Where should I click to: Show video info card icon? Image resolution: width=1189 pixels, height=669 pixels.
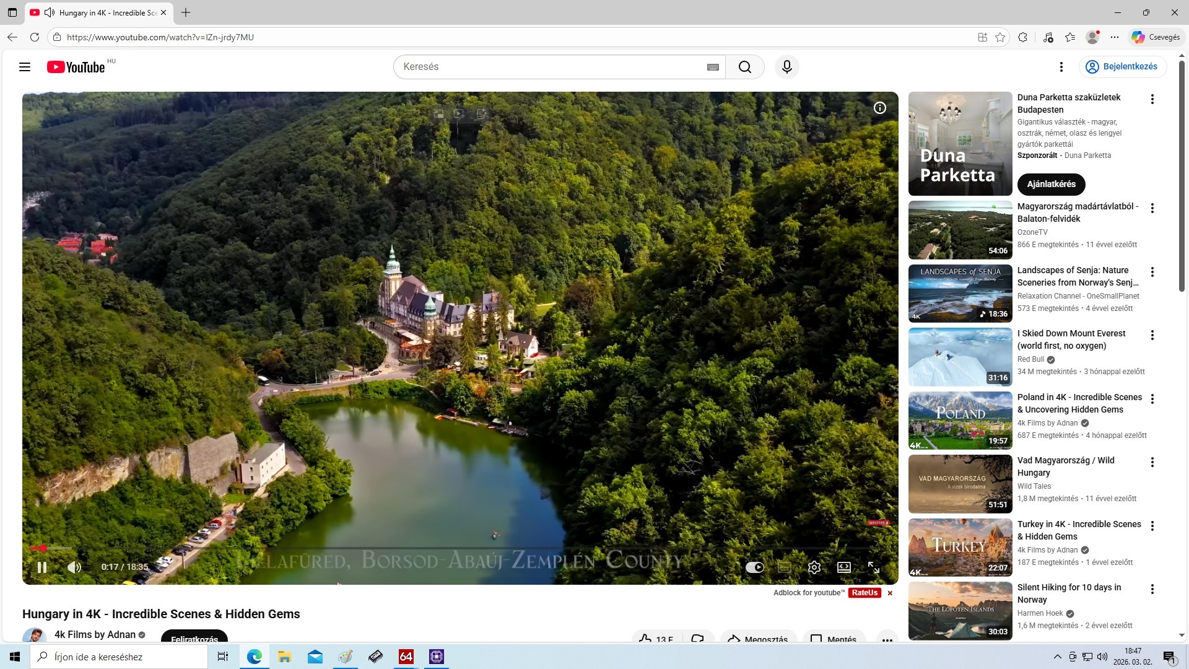click(879, 108)
